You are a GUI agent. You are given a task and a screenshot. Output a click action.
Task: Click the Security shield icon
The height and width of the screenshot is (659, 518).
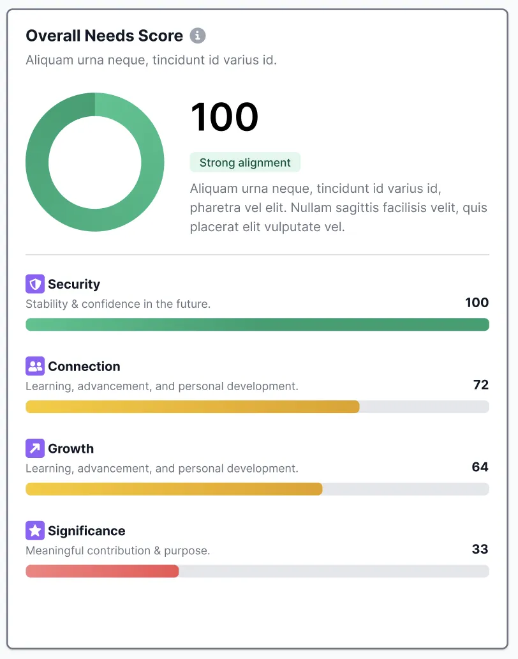(35, 284)
